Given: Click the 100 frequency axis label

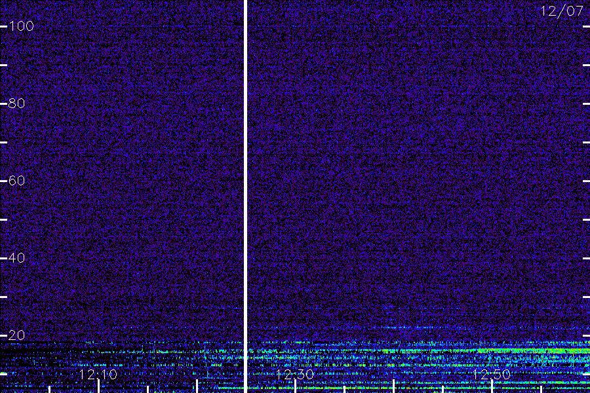Looking at the screenshot, I should click(22, 26).
